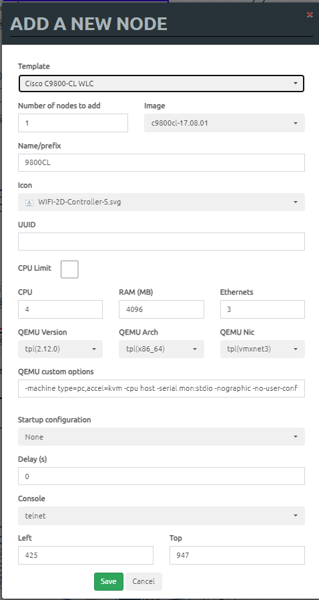Click the Startup configuration label
319x600 pixels.
(54, 420)
